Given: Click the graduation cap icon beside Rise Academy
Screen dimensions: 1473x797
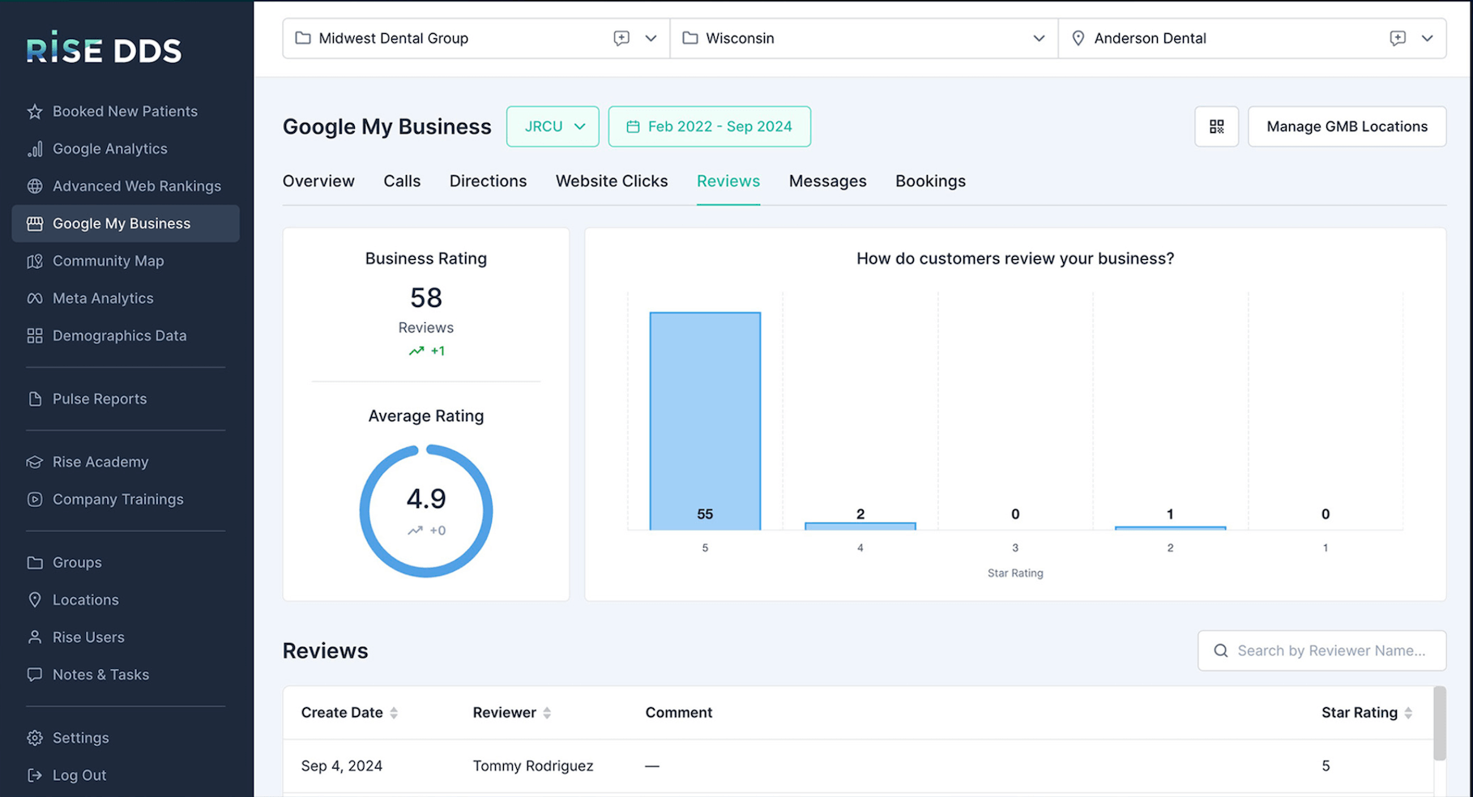Looking at the screenshot, I should 35,462.
